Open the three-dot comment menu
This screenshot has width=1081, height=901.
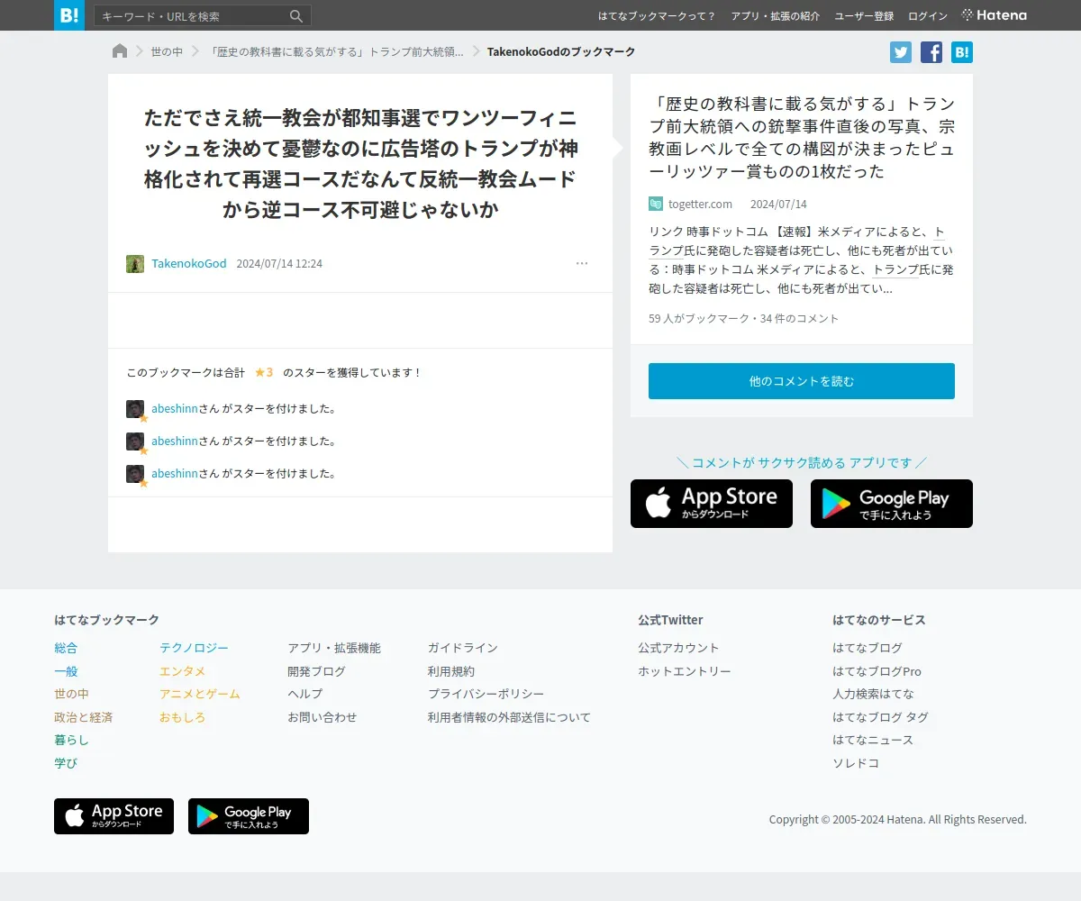(x=582, y=264)
